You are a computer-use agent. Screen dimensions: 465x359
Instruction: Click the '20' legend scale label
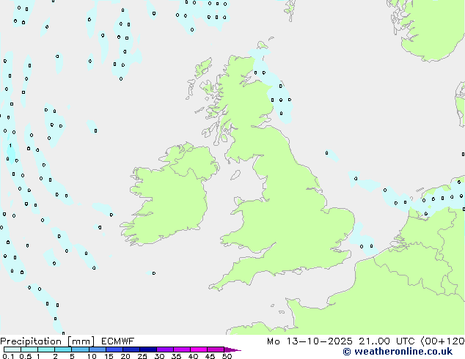pyautogui.click(x=125, y=356)
